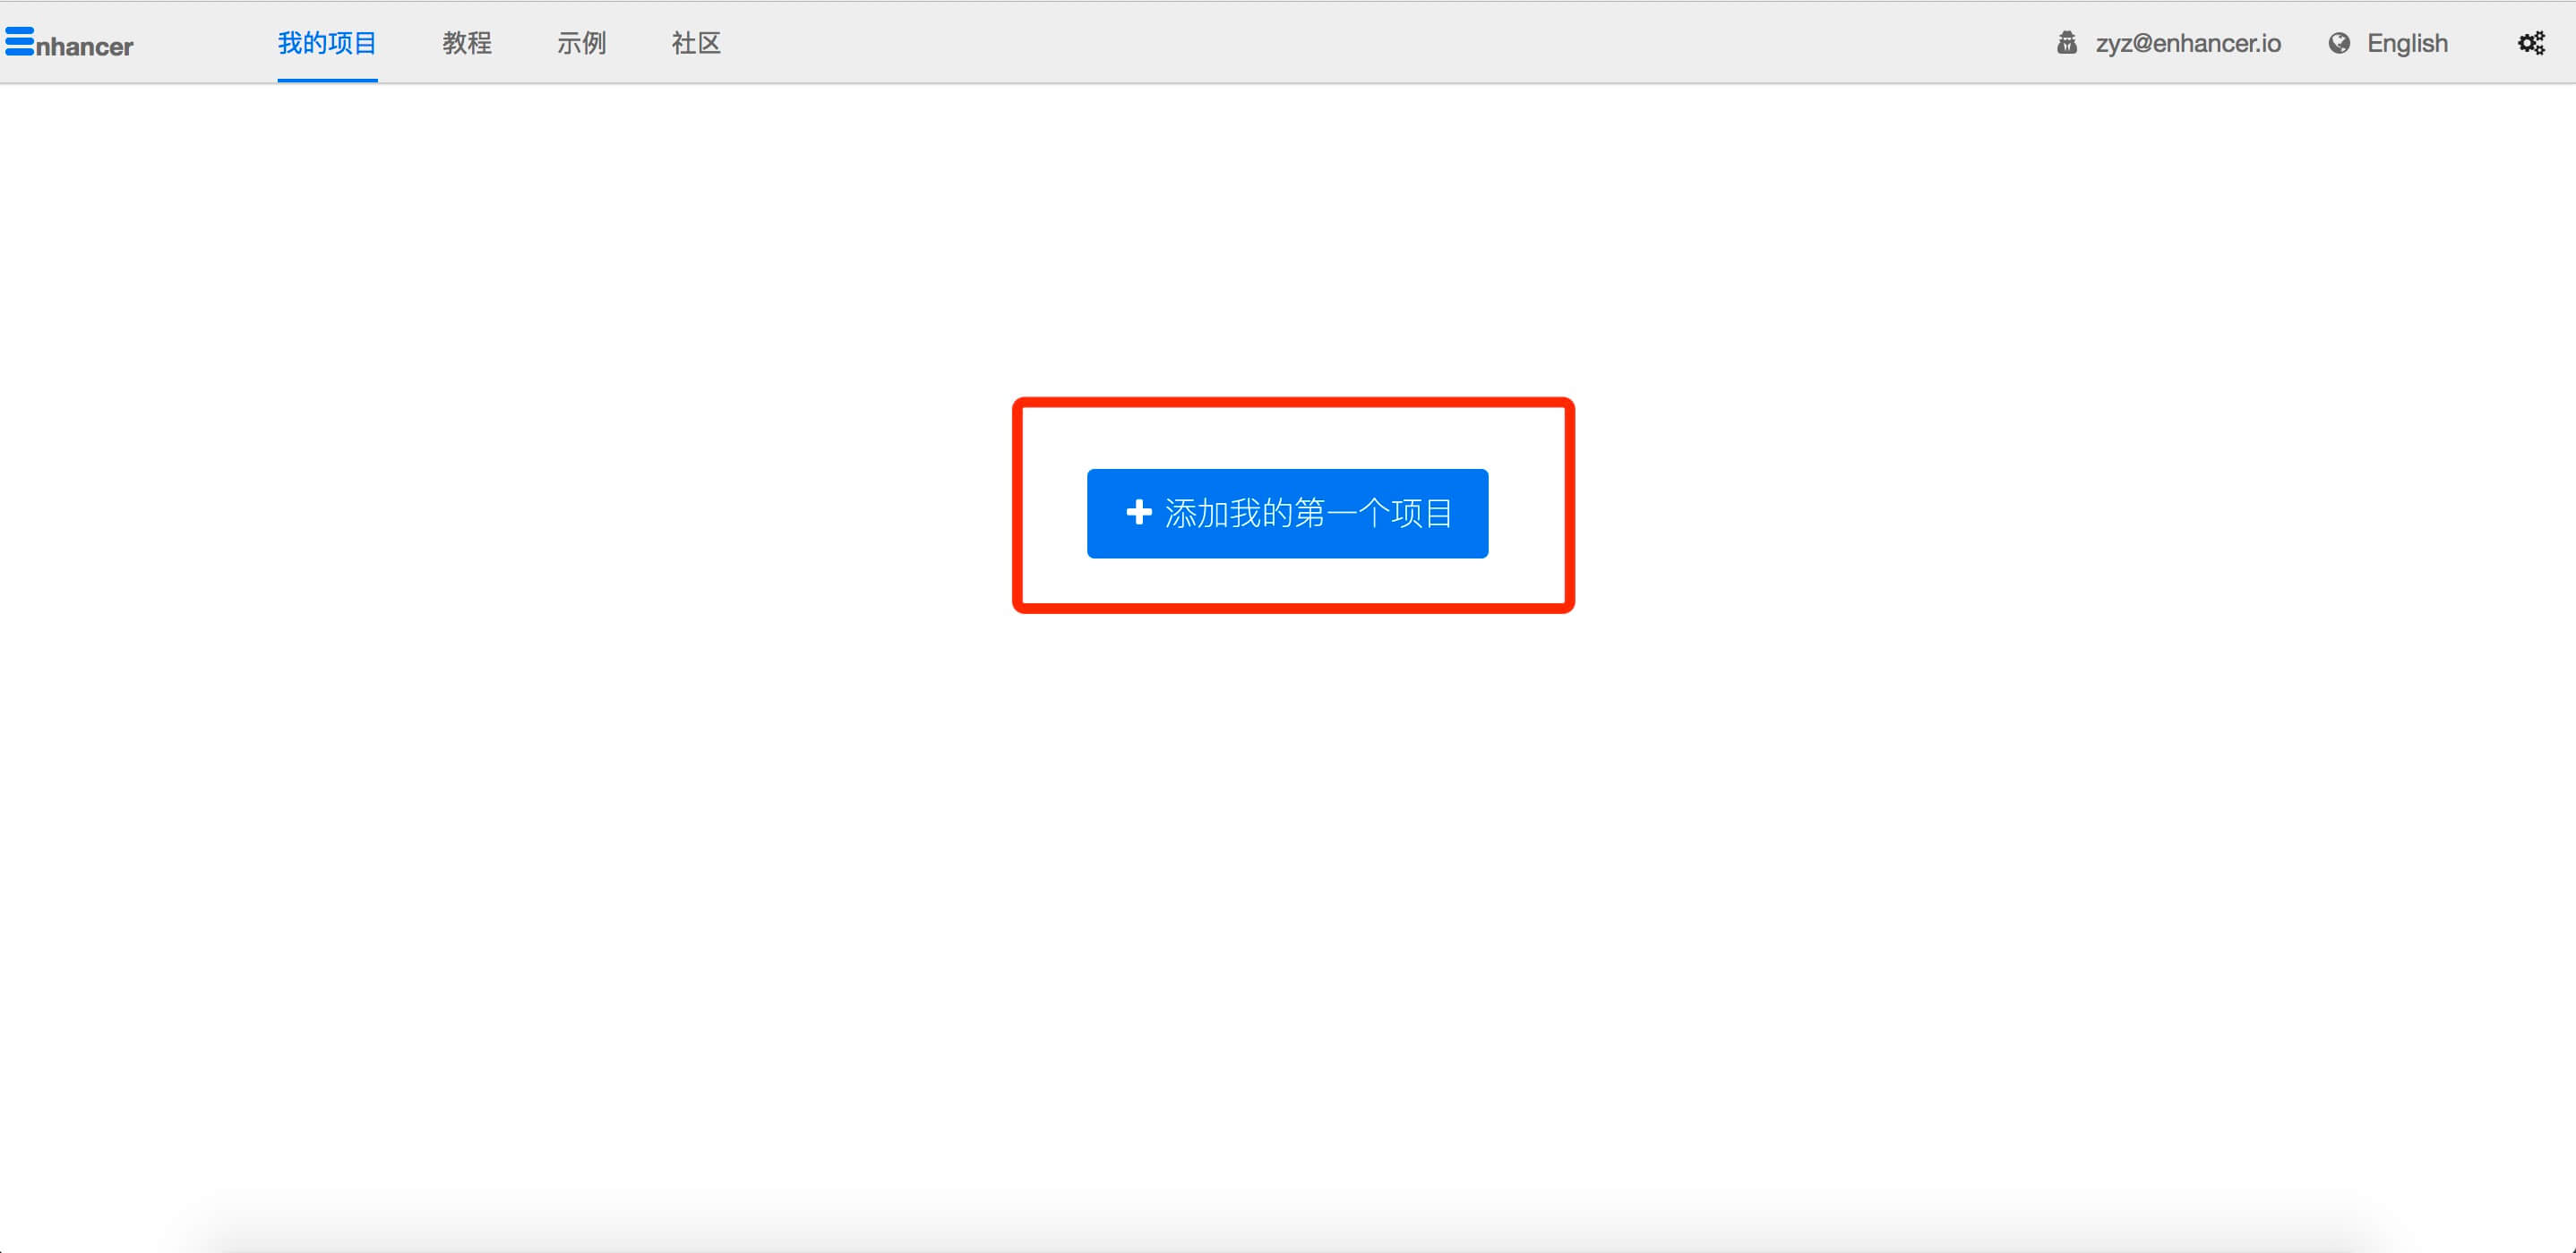Viewport: 2576px width, 1253px height.
Task: View community via the 社区 menu item
Action: (x=696, y=43)
